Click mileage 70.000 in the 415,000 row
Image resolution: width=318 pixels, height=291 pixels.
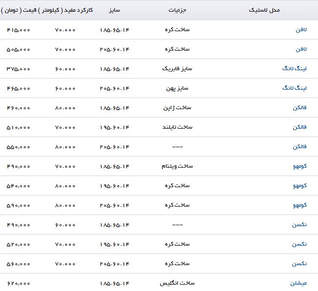[x=65, y=30]
